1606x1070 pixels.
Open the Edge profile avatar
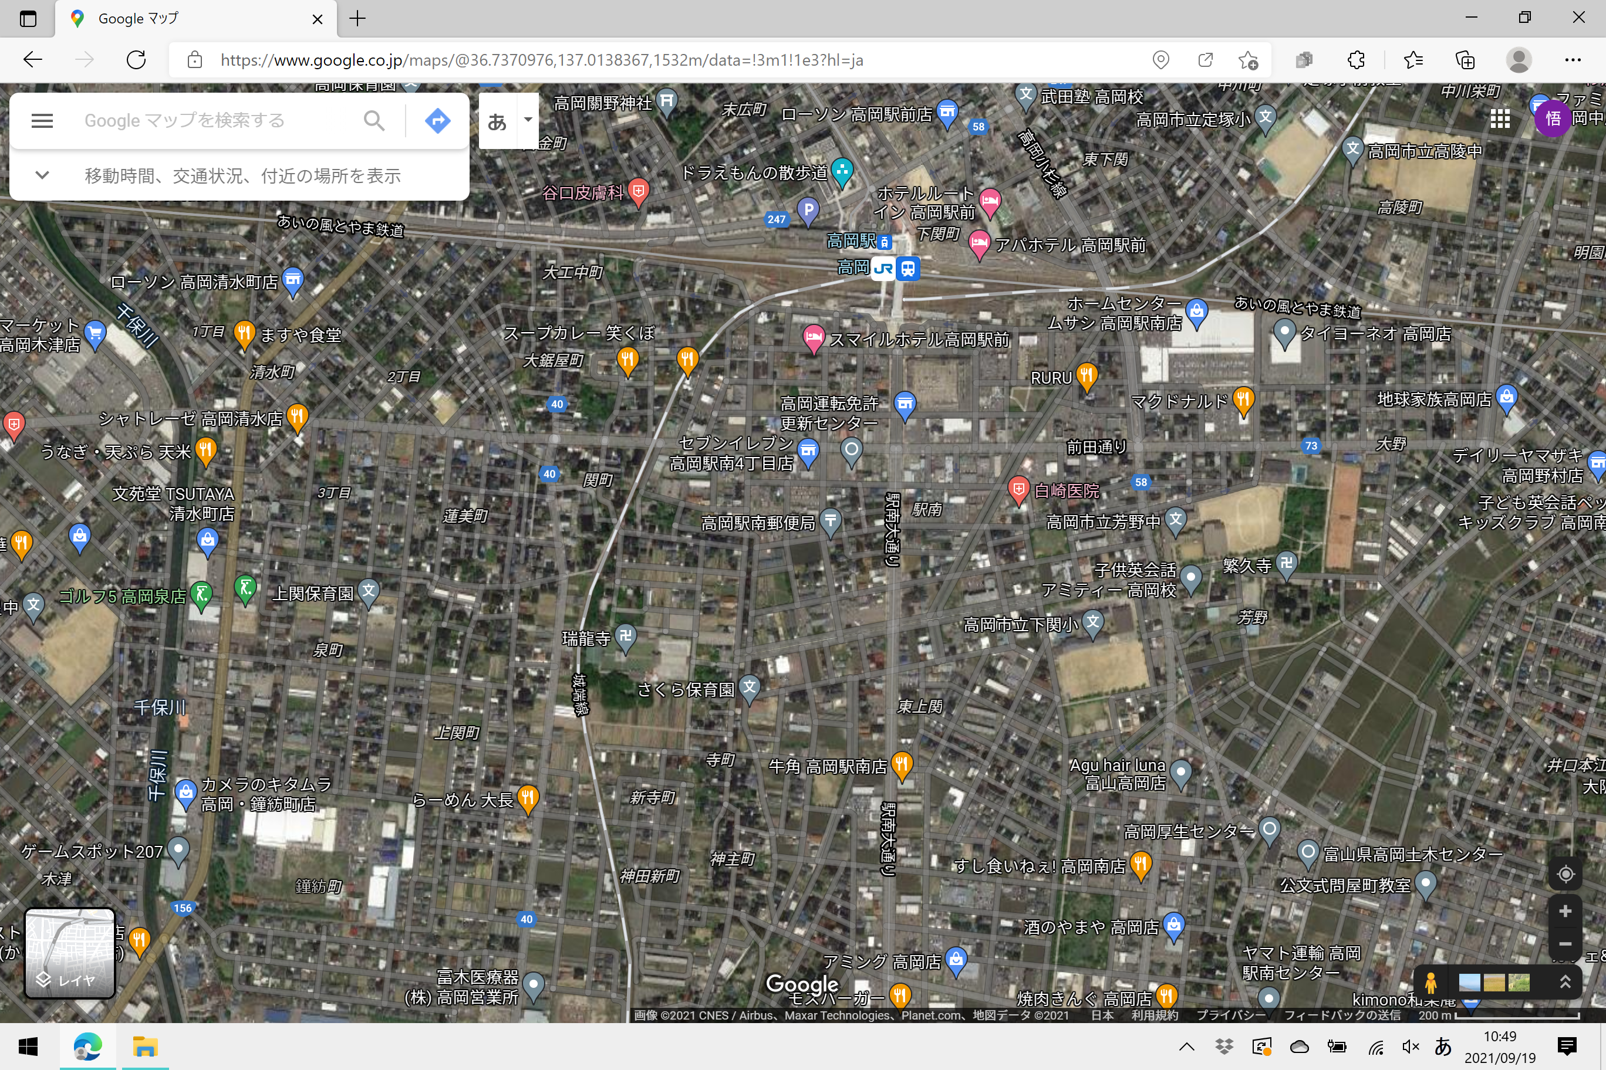(1518, 60)
